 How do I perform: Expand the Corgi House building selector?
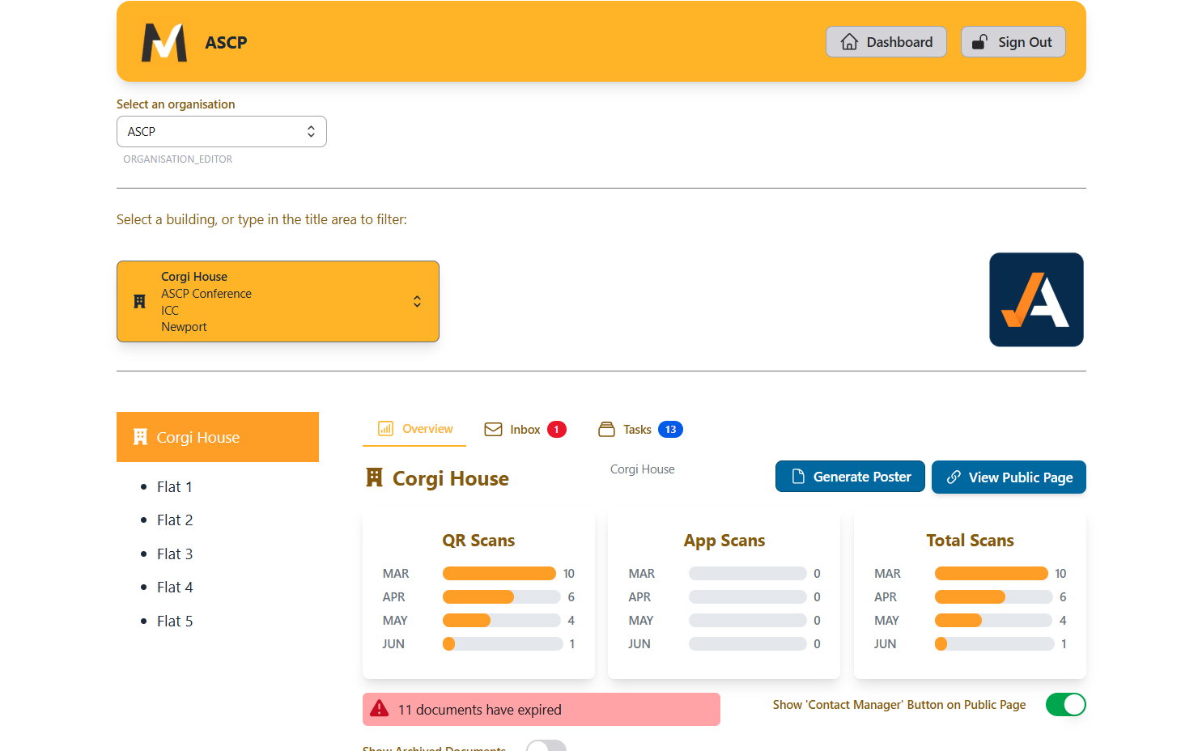click(x=278, y=301)
